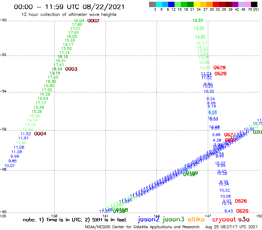Click the note about UTC time and SWH

coord(74,220)
